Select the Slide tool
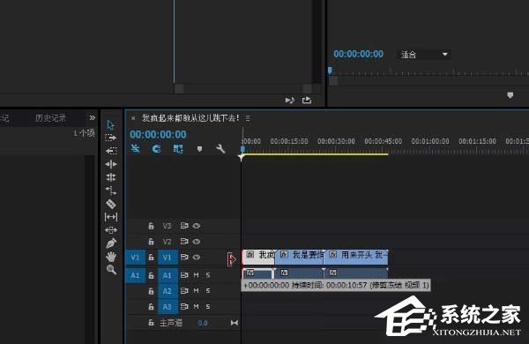The height and width of the screenshot is (344, 529). [111, 230]
